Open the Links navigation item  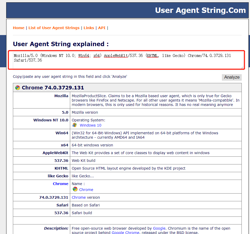coord(89,28)
